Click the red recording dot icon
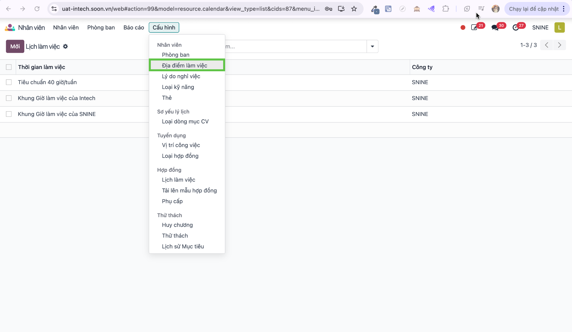 [463, 27]
